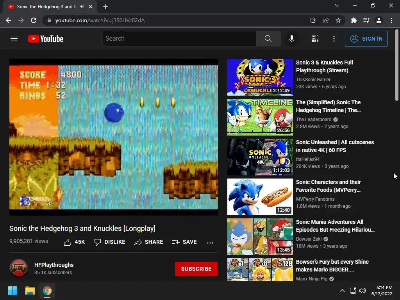Screen dimensions: 400x300
Task: Click the page vertical scrollbar thumb
Action: (397, 65)
